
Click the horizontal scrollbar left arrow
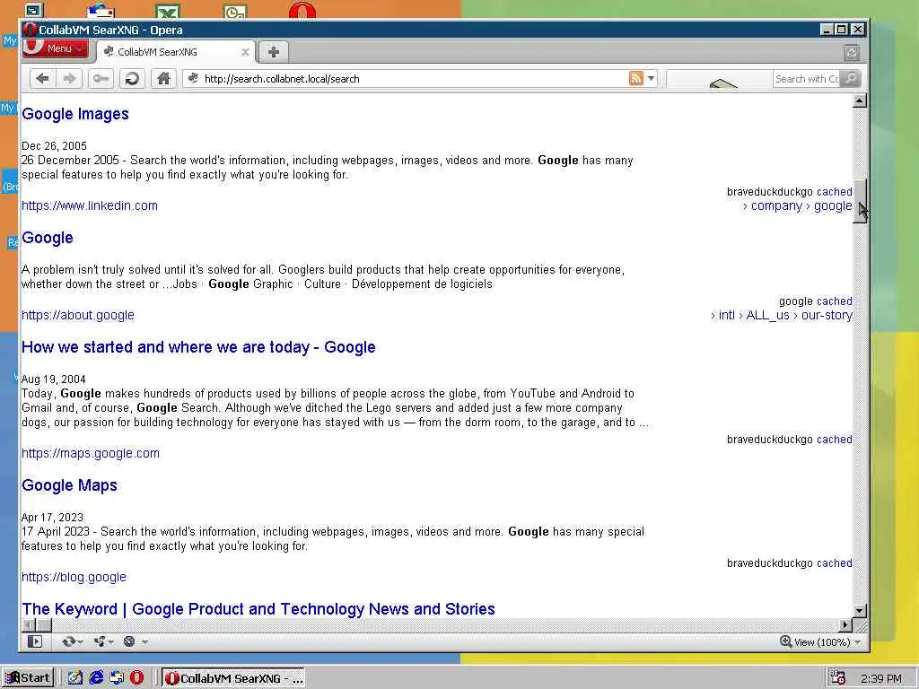pyautogui.click(x=28, y=625)
